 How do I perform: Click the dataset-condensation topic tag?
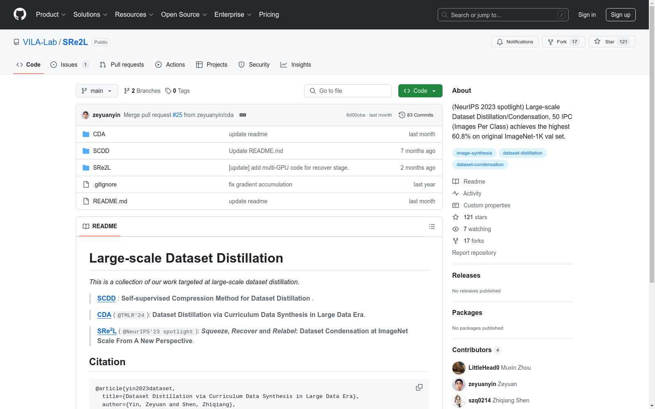pos(480,164)
